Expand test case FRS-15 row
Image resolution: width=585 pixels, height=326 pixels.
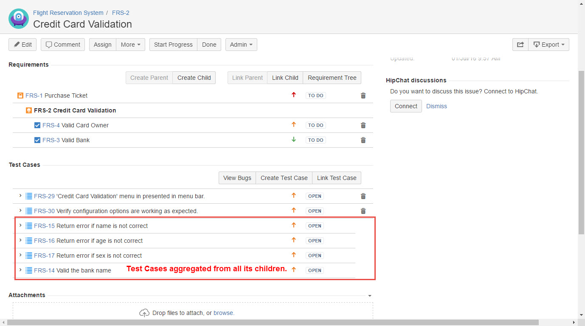click(20, 225)
